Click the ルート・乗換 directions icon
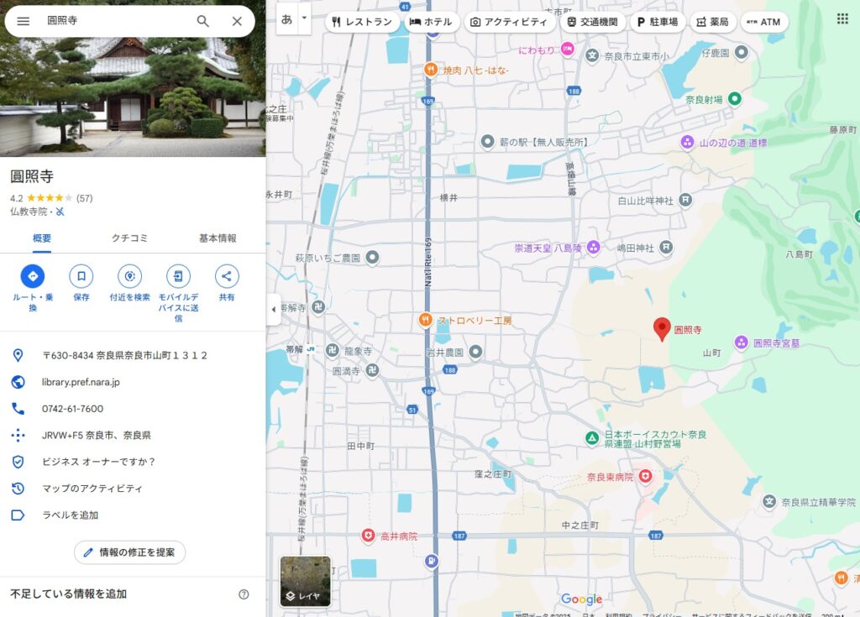860x617 pixels. pyautogui.click(x=33, y=276)
